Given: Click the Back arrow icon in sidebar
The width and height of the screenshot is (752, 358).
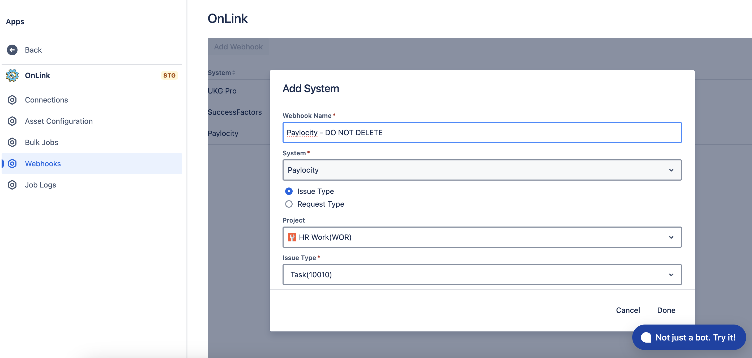Looking at the screenshot, I should (12, 50).
